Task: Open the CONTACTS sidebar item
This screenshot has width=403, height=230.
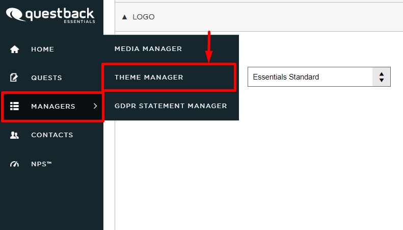Action: [x=52, y=135]
